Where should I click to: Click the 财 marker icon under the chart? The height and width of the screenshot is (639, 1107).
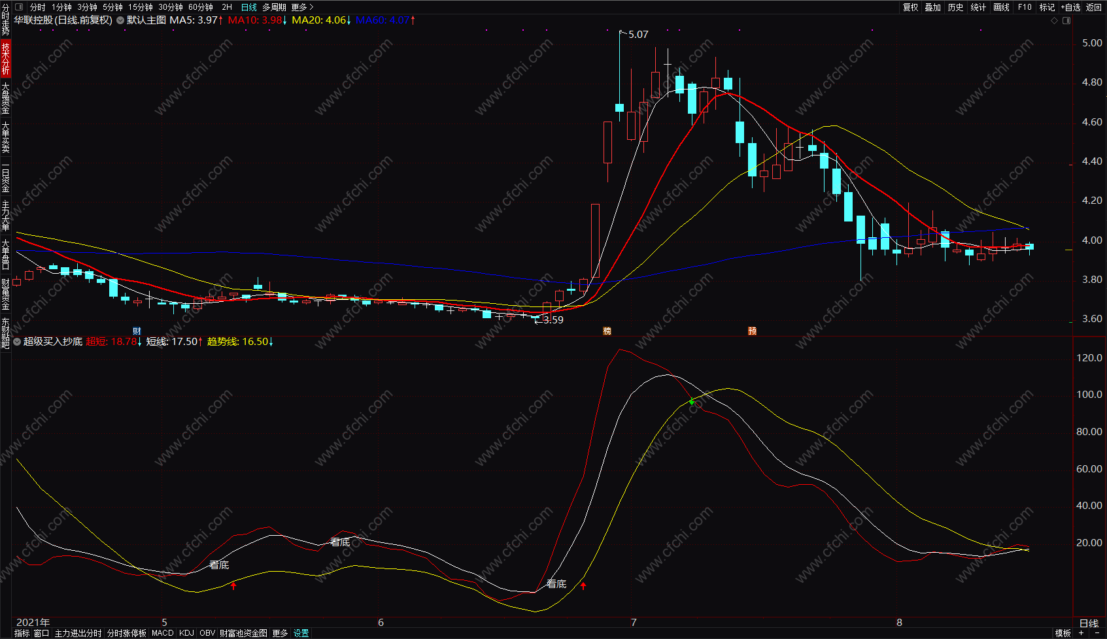pyautogui.click(x=137, y=331)
